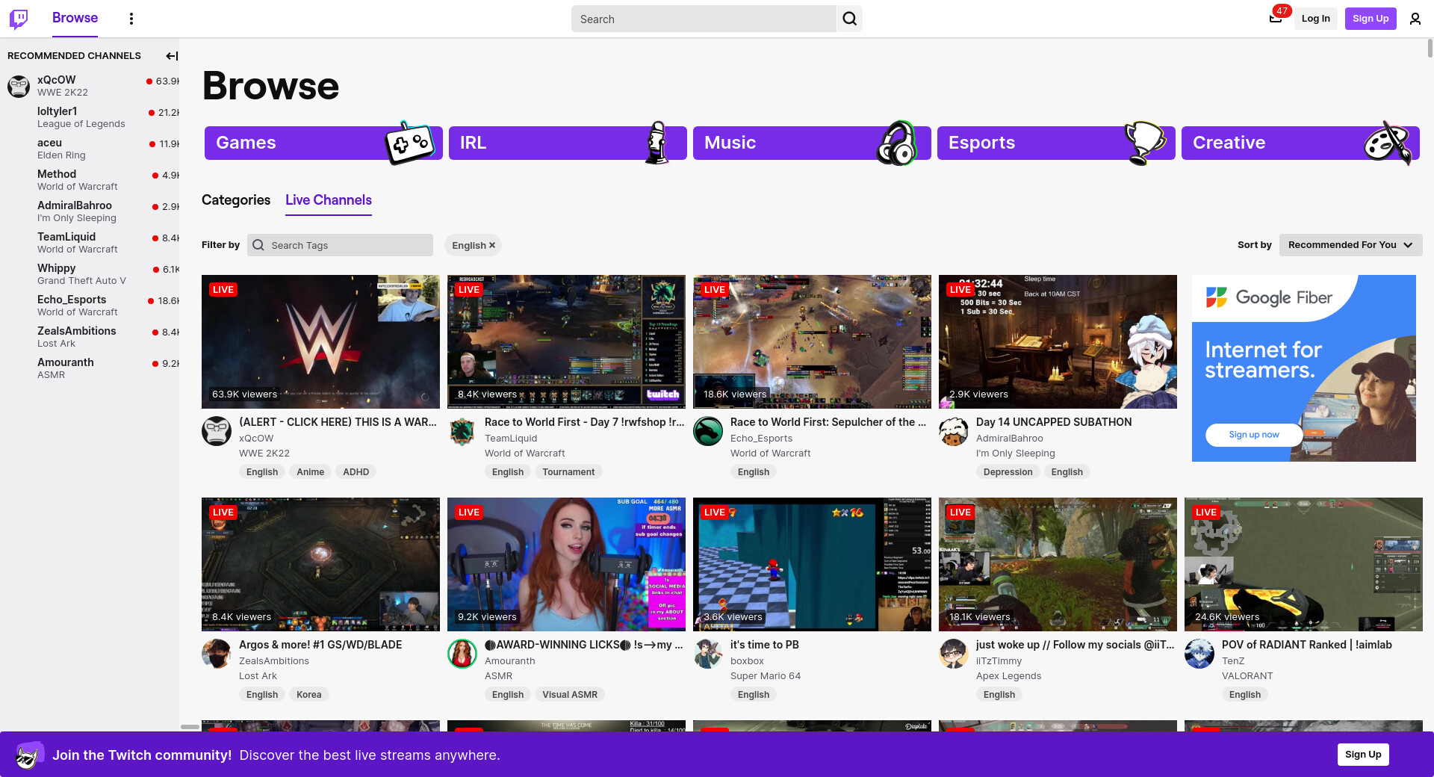Click Sign up now in Google Fiber ad

coord(1254,435)
